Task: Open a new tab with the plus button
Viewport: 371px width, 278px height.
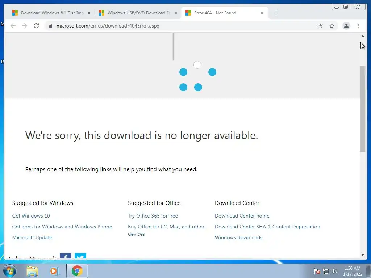Action: (x=276, y=13)
